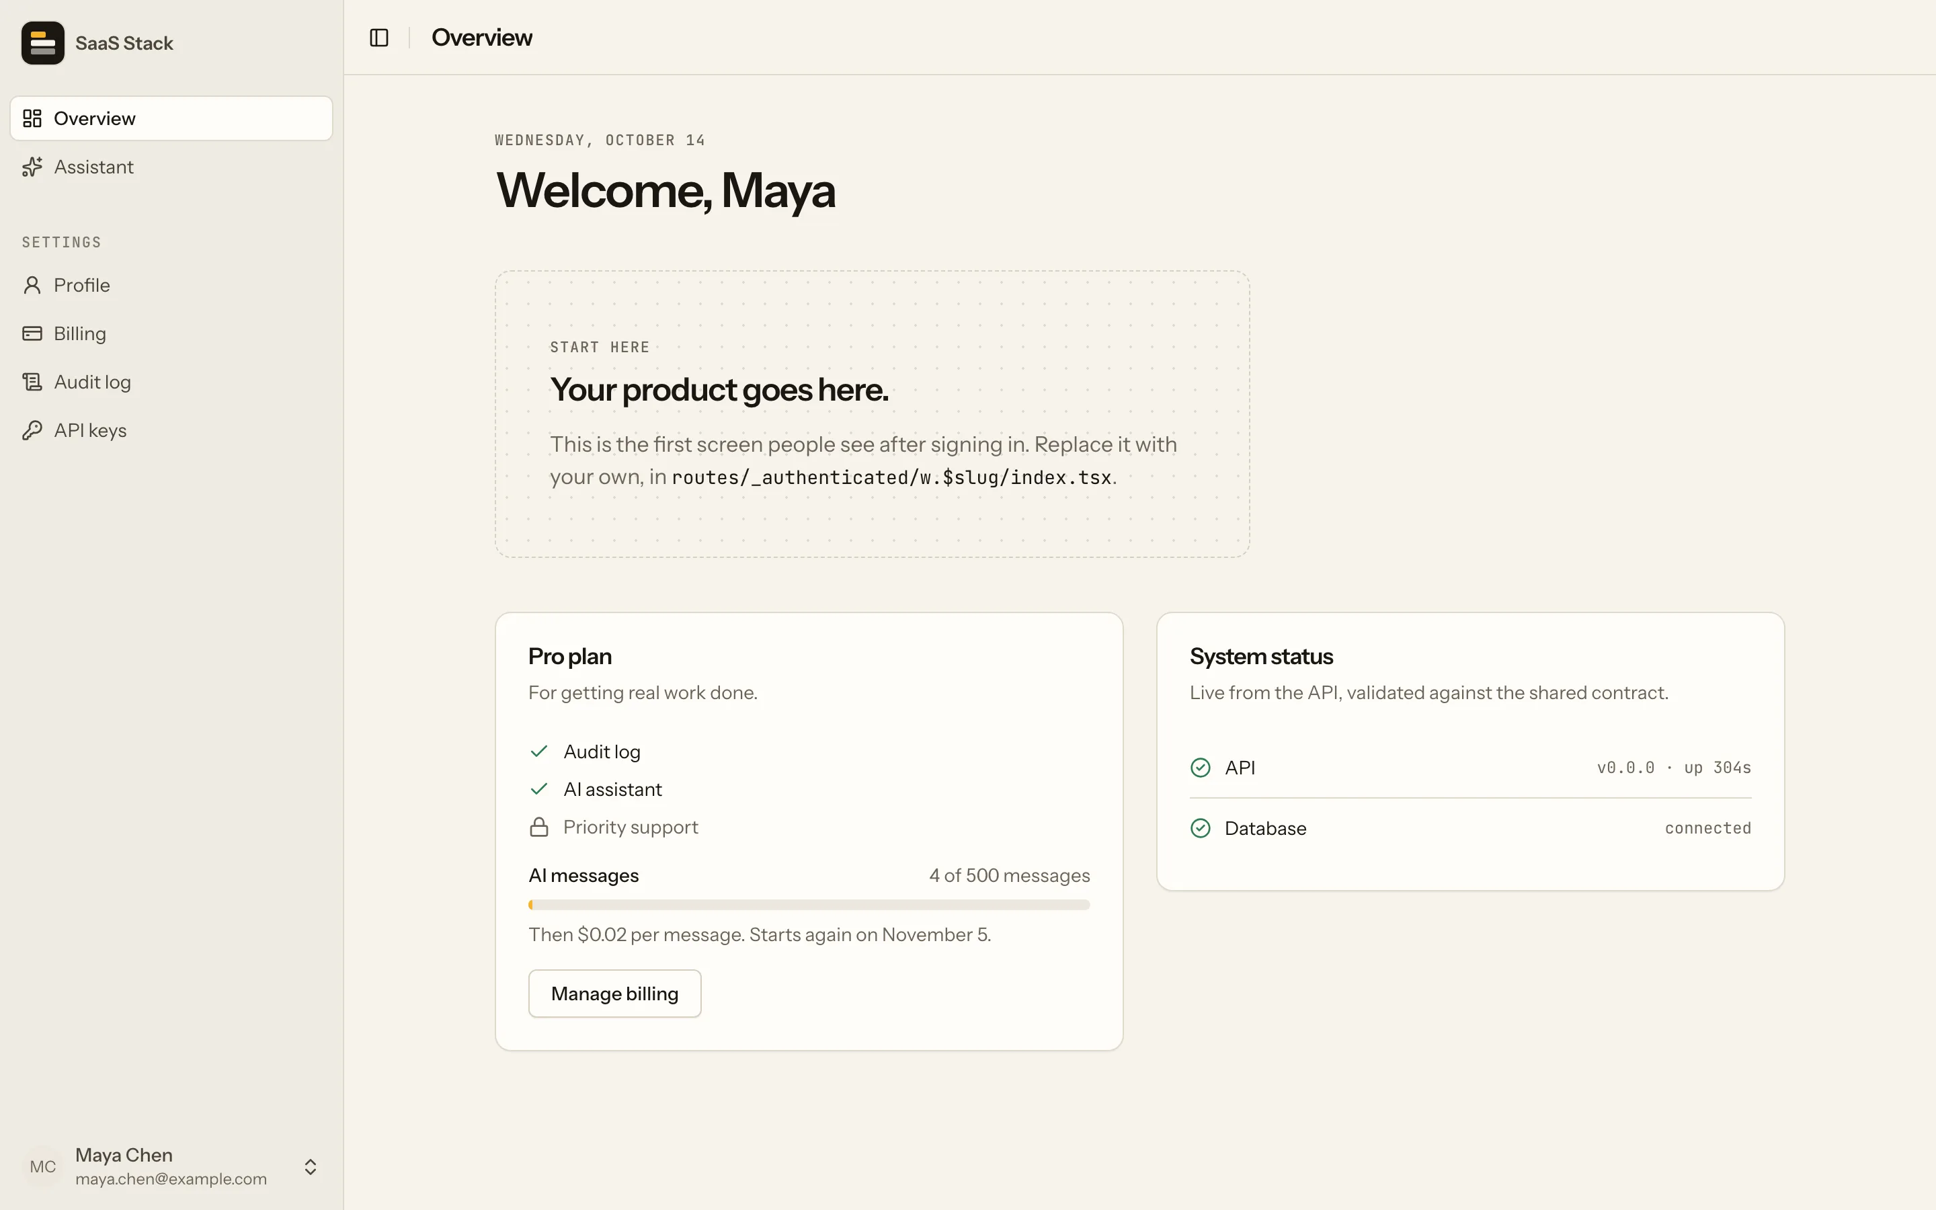
Task: Click the Profile person icon
Action: point(32,286)
